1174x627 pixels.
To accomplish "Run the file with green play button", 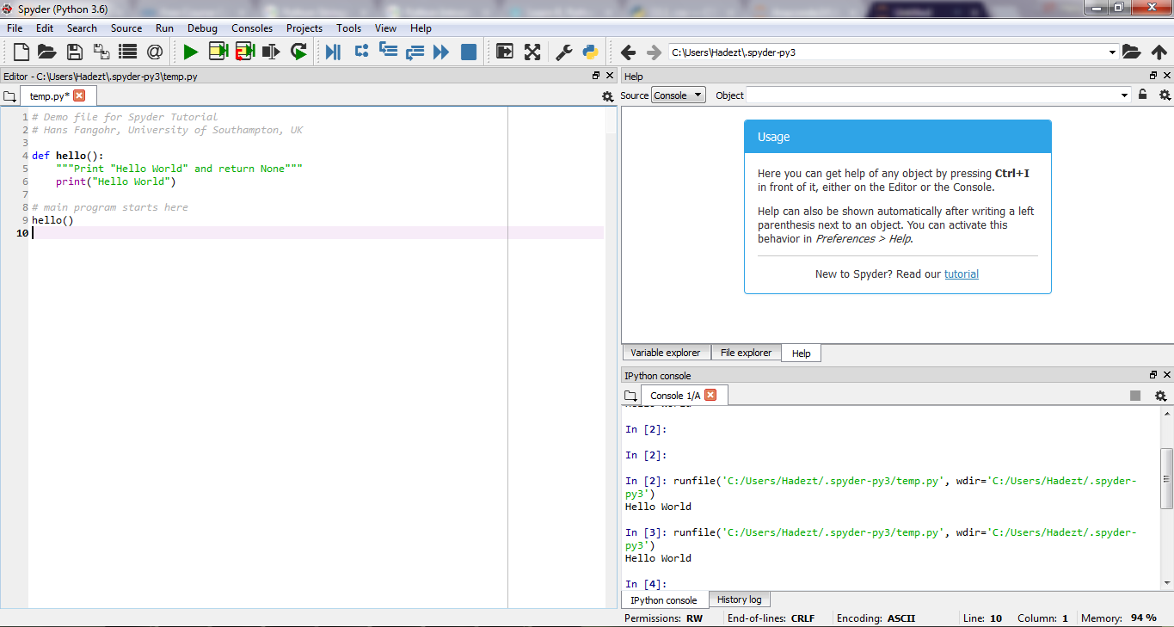I will pos(190,52).
